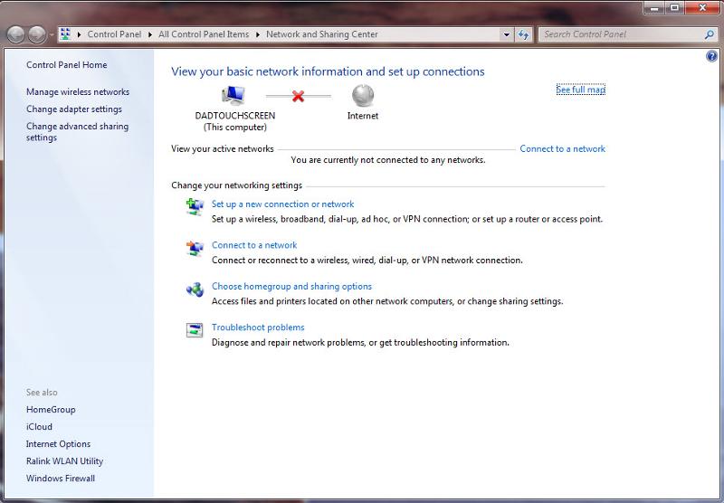
Task: Click 'Diagnose and repair network problems' description
Action: 360,342
